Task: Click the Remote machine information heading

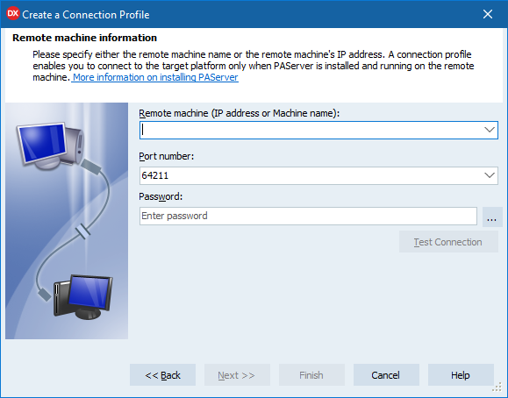Action: point(84,38)
